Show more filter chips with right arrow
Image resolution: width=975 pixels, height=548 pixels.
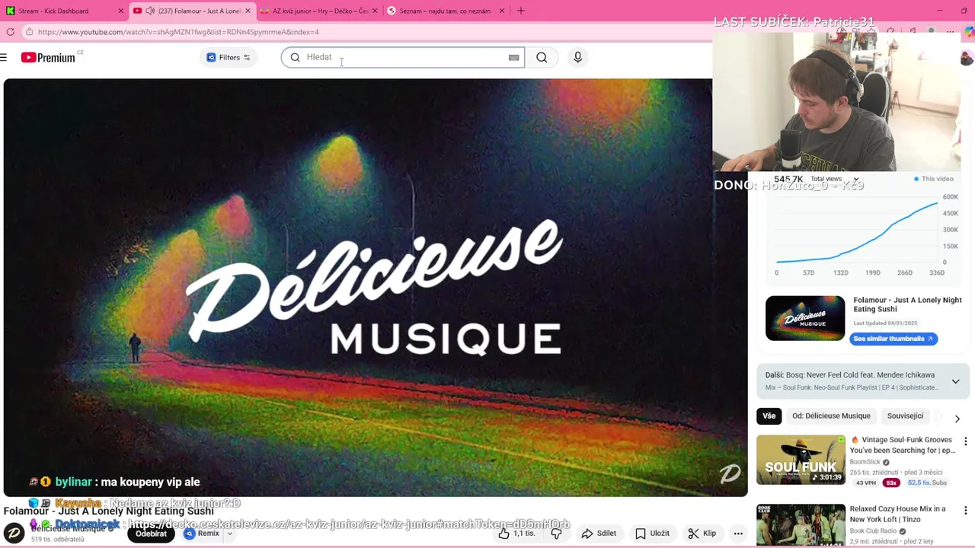click(x=957, y=419)
